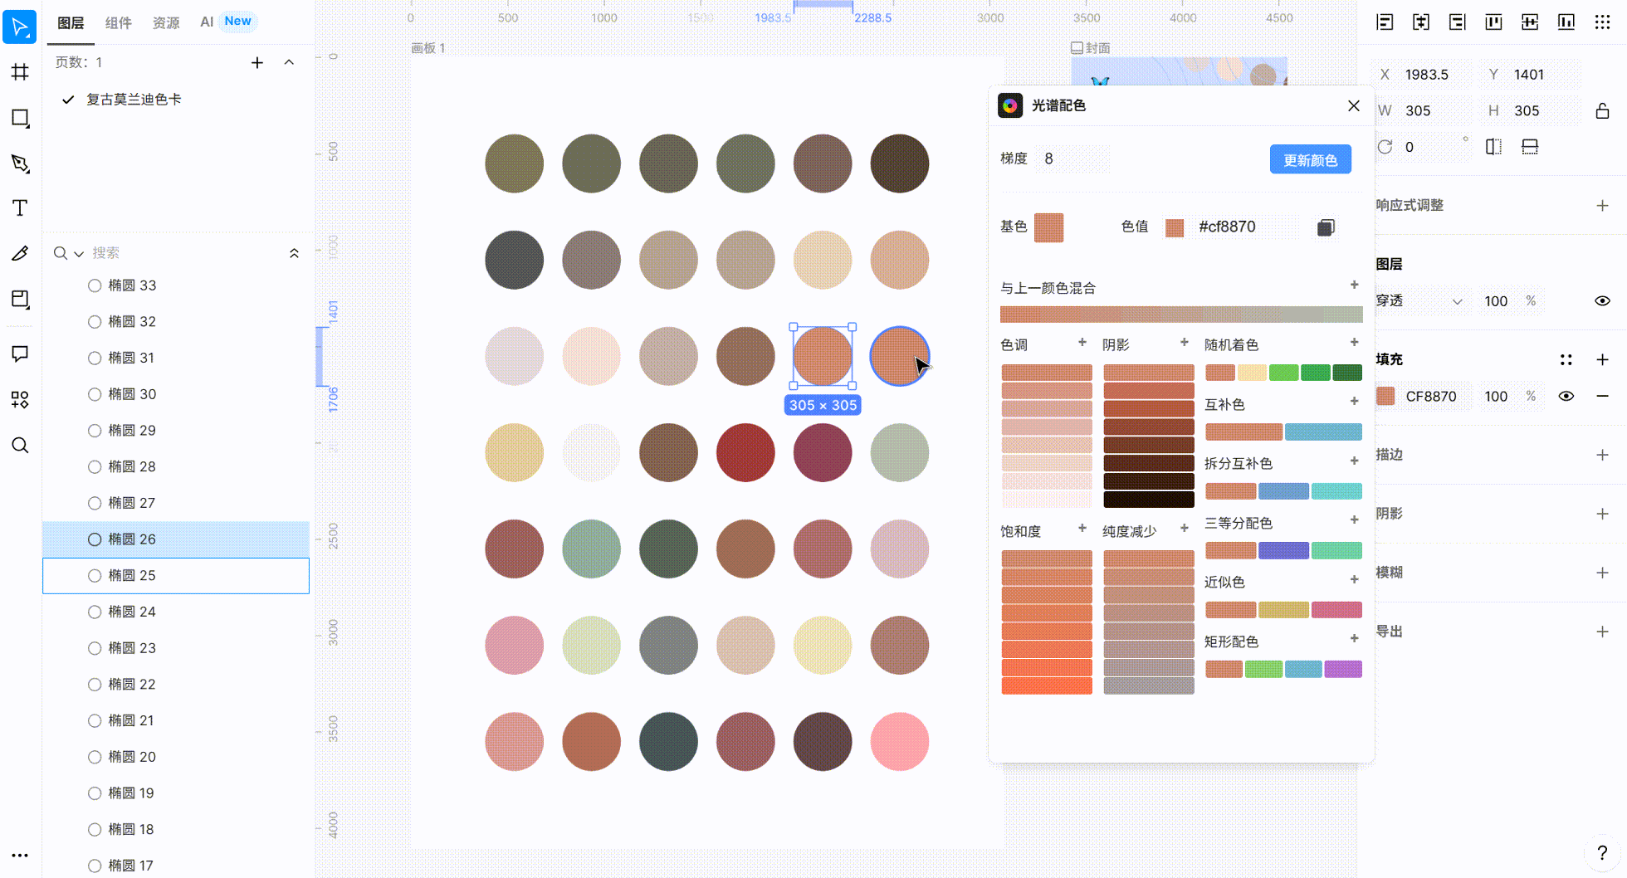Click the flip horizontal icon

pyautogui.click(x=1493, y=147)
